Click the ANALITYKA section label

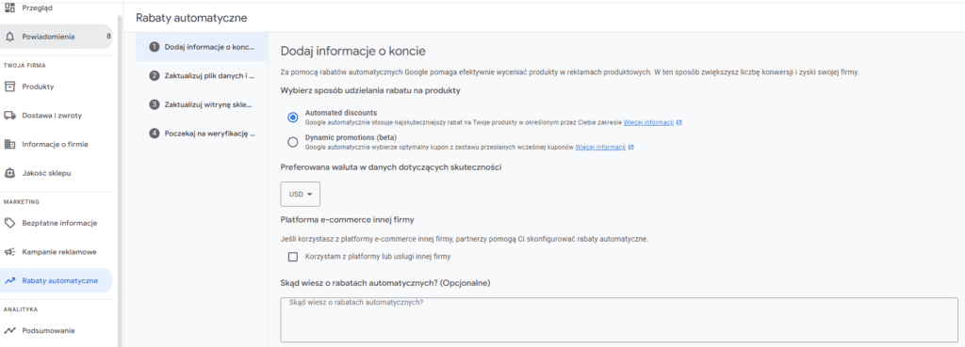coord(21,309)
